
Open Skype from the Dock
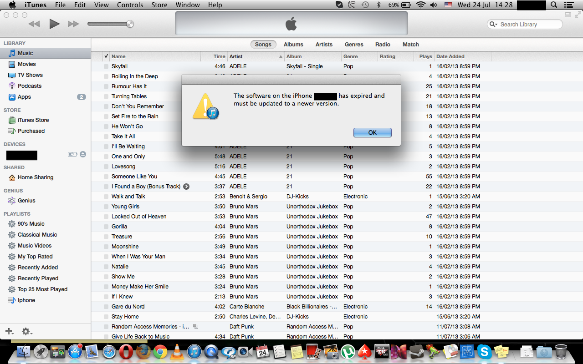(485, 351)
